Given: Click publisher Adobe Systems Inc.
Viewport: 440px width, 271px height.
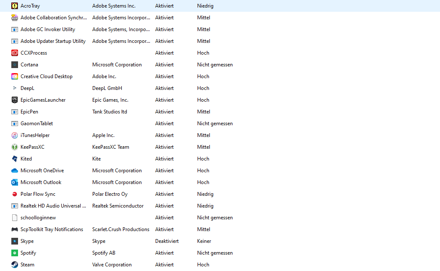Looking at the screenshot, I should pos(114,5).
